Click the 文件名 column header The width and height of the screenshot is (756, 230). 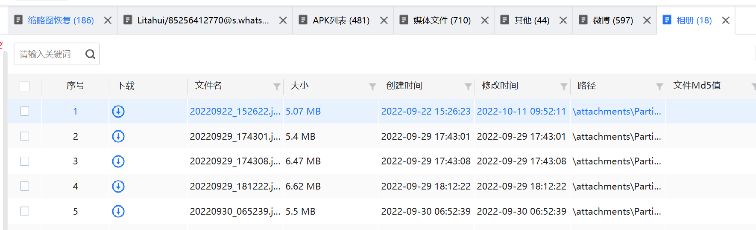208,86
